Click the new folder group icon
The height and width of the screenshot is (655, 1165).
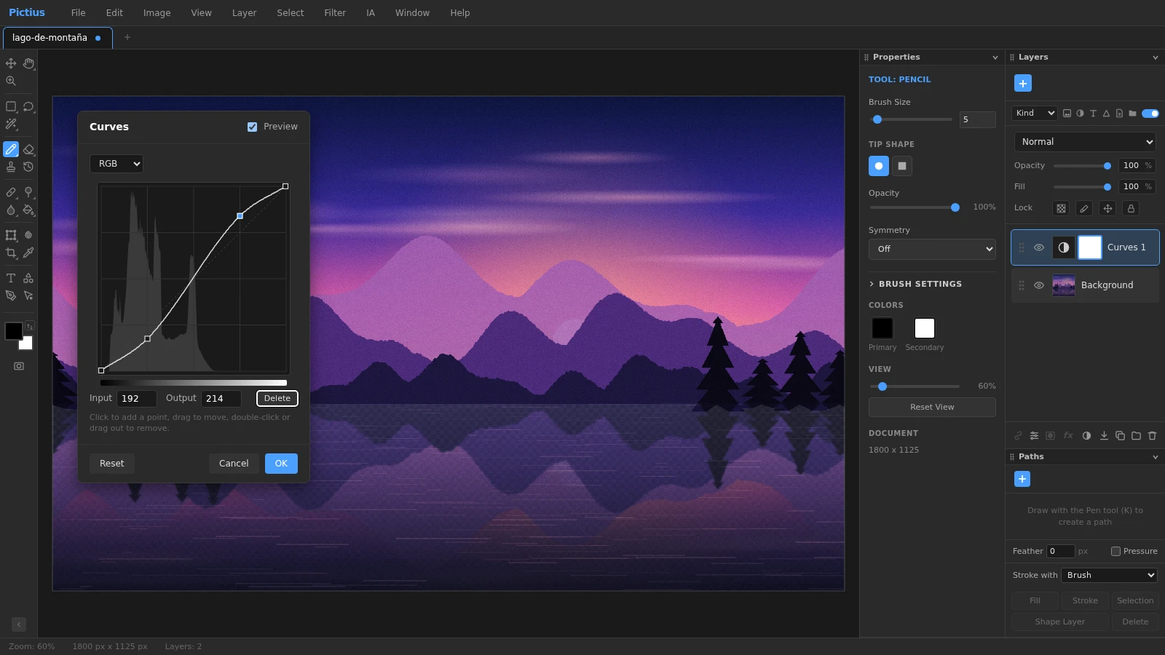[1136, 436]
